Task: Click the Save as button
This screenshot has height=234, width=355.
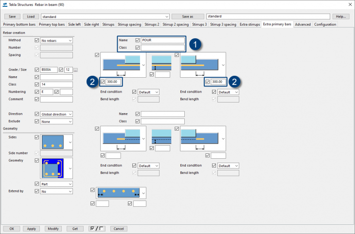Action: (x=188, y=17)
